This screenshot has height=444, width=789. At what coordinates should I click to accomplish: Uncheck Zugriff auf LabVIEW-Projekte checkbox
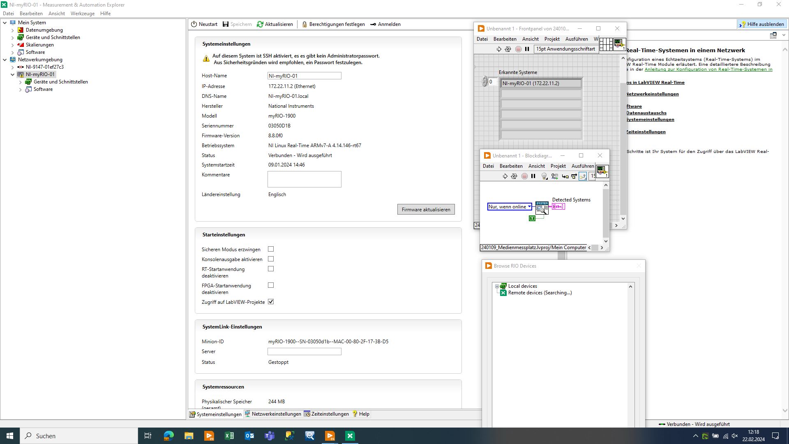pos(271,302)
